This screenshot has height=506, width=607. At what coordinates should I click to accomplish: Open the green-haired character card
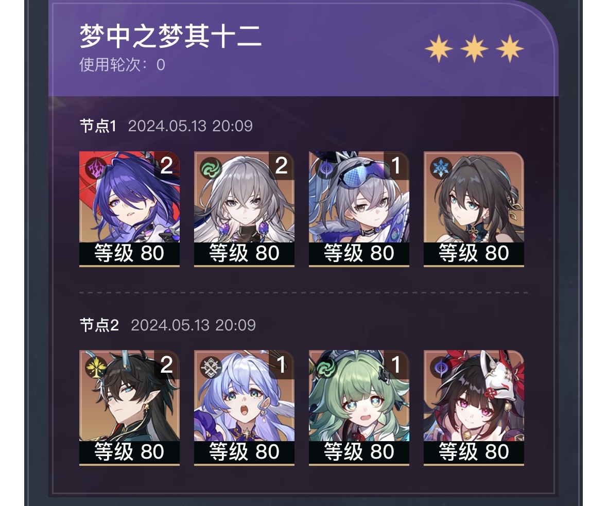coord(359,408)
